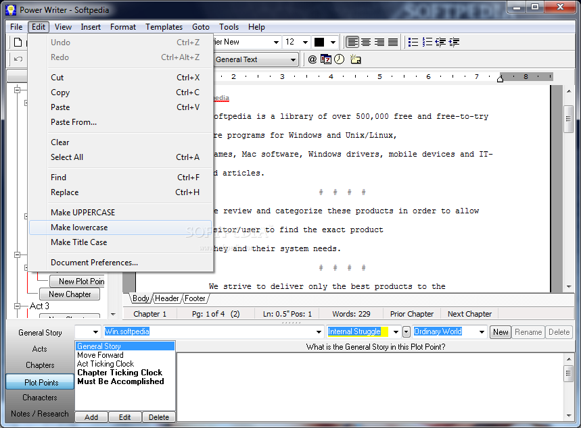Click the ruler right indent marker
Image resolution: width=581 pixels, height=428 pixels.
click(x=500, y=78)
